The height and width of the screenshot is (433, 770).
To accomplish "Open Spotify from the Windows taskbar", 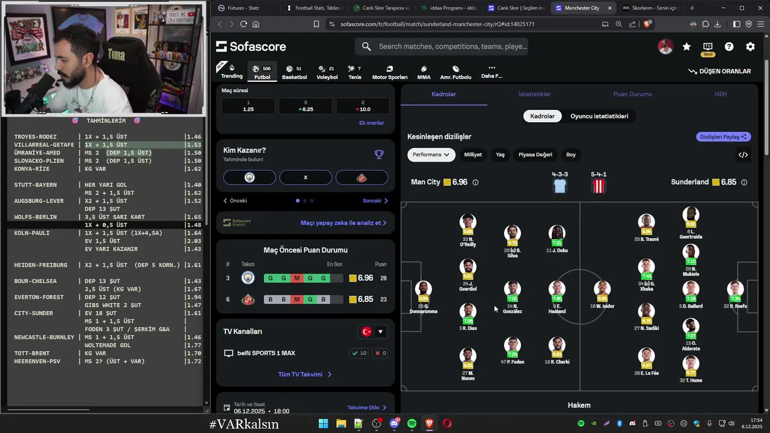I will [411, 423].
